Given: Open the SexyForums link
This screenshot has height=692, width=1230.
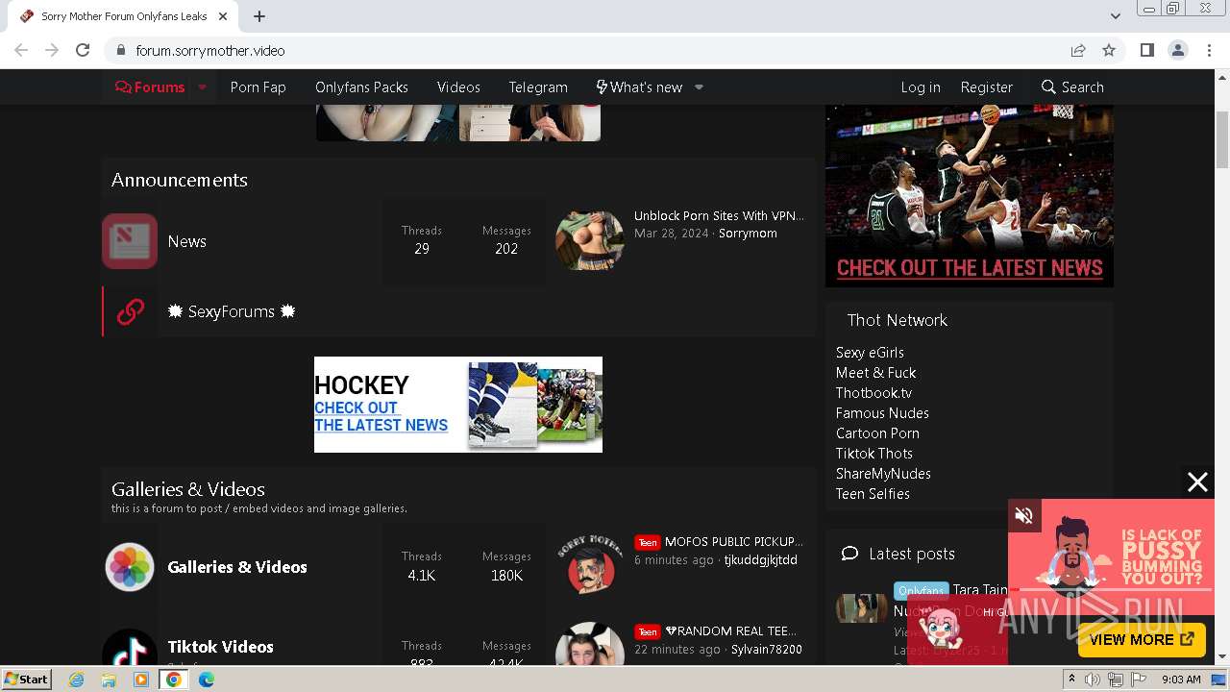Looking at the screenshot, I should tap(232, 311).
